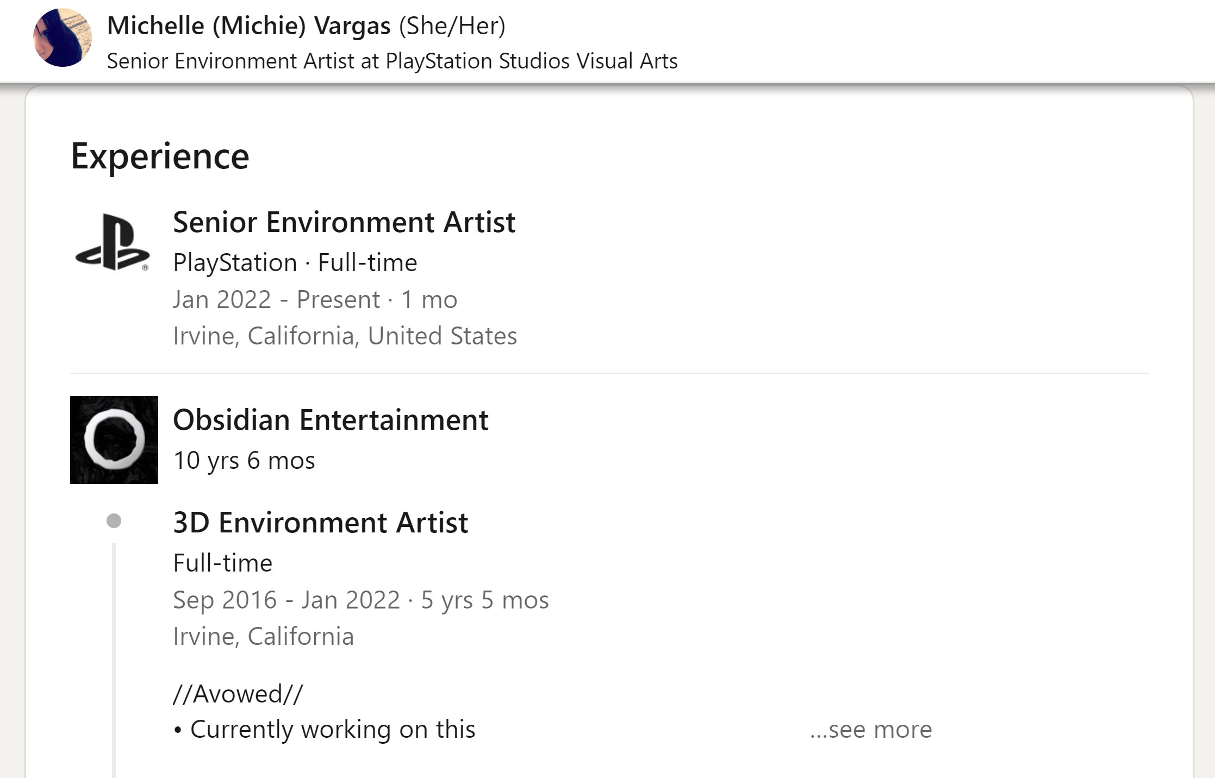Screen dimensions: 1215x778
Task: Expand the description with see more
Action: (x=871, y=730)
